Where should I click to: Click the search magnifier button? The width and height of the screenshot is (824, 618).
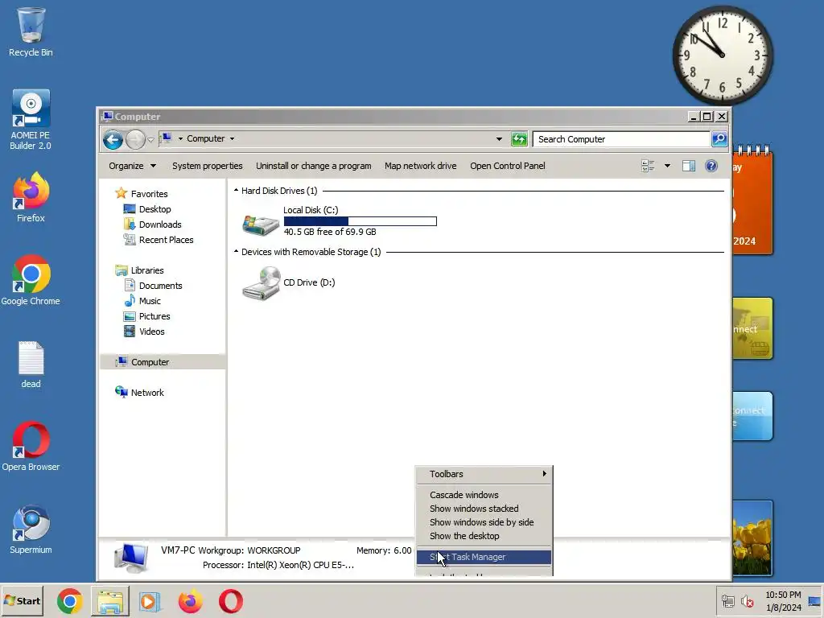click(719, 138)
